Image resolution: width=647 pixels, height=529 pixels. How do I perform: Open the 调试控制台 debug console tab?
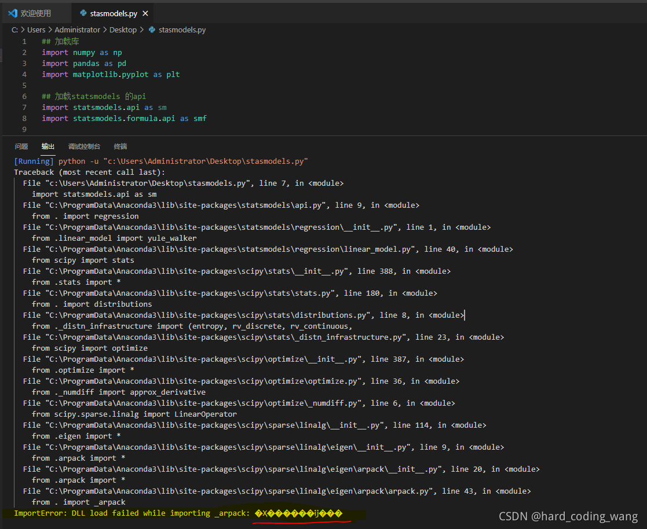tap(84, 146)
